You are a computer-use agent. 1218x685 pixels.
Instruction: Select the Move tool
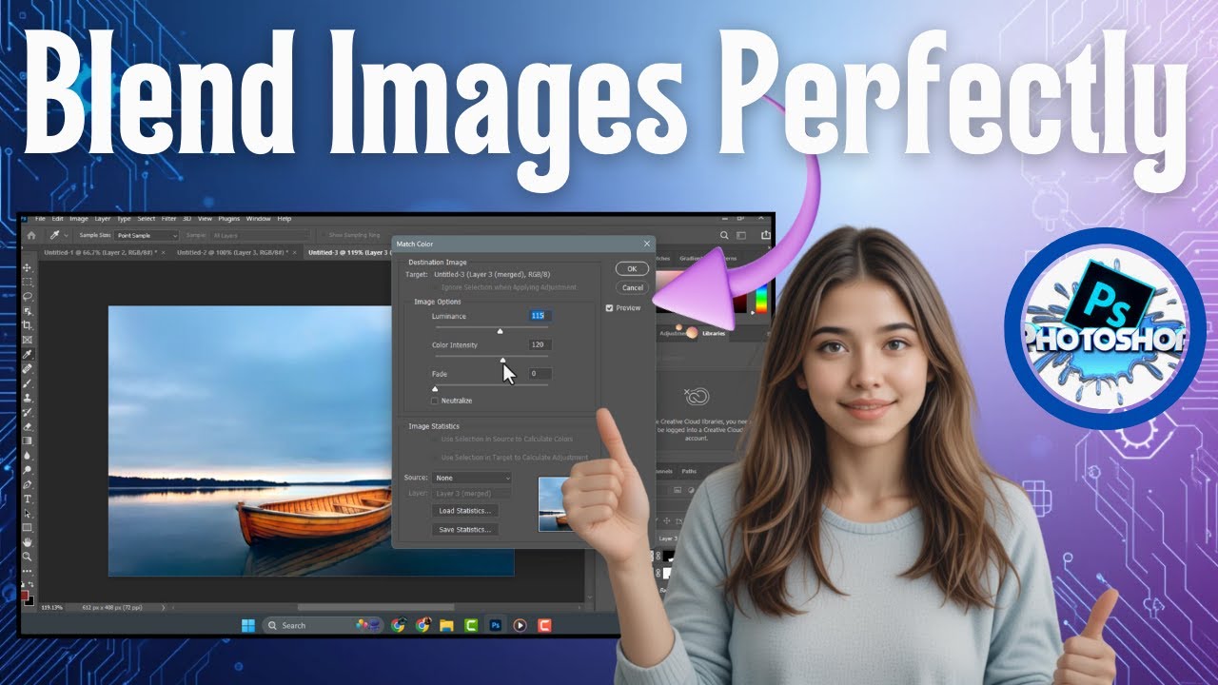tap(28, 268)
